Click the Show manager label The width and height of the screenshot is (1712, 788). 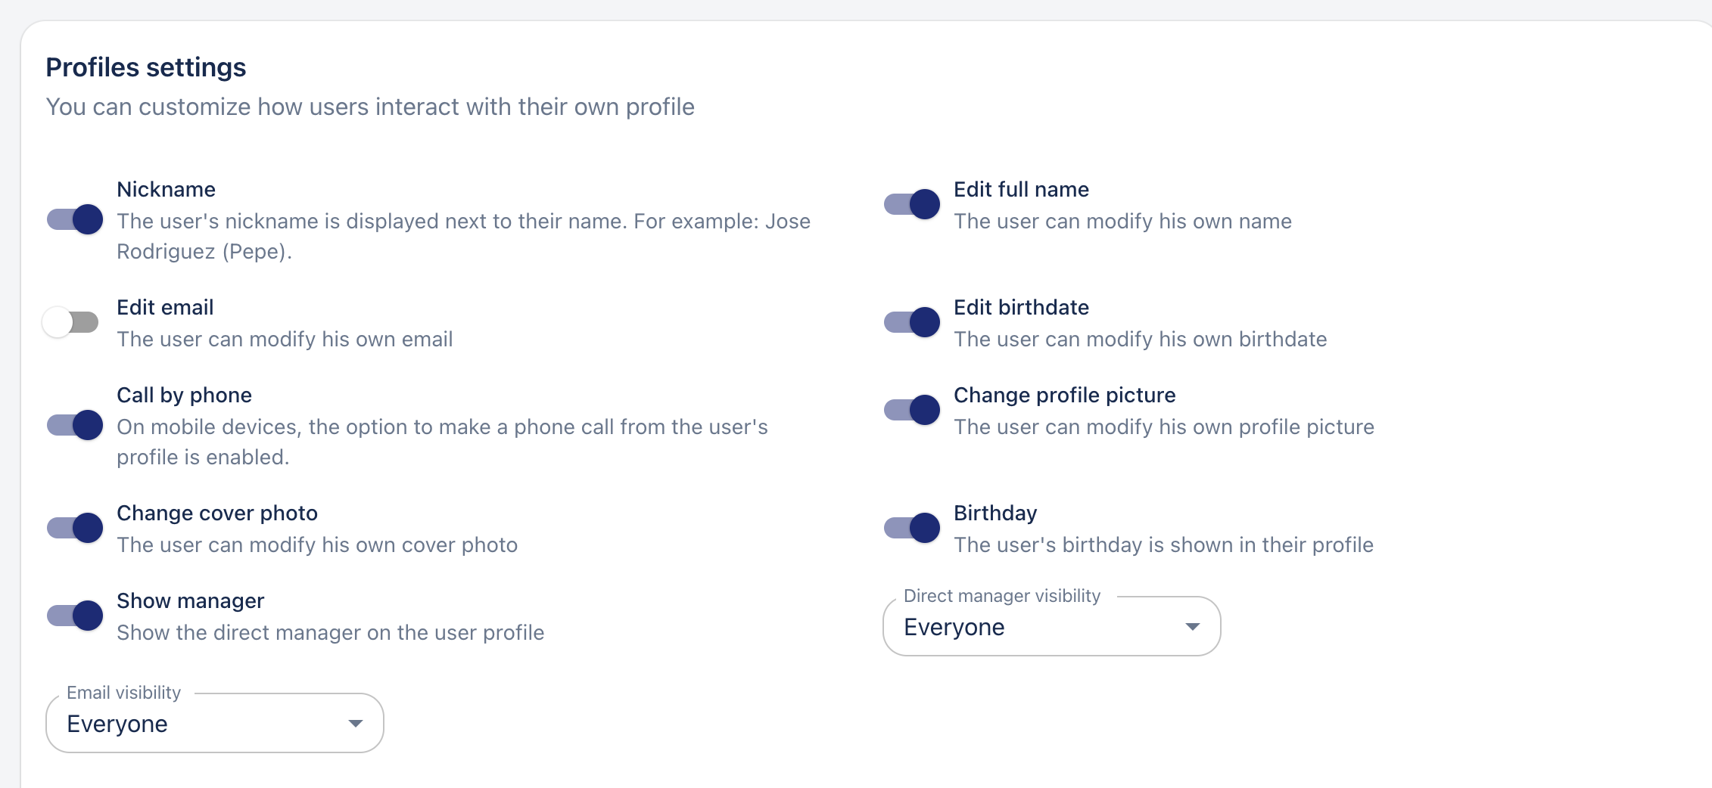pos(190,601)
